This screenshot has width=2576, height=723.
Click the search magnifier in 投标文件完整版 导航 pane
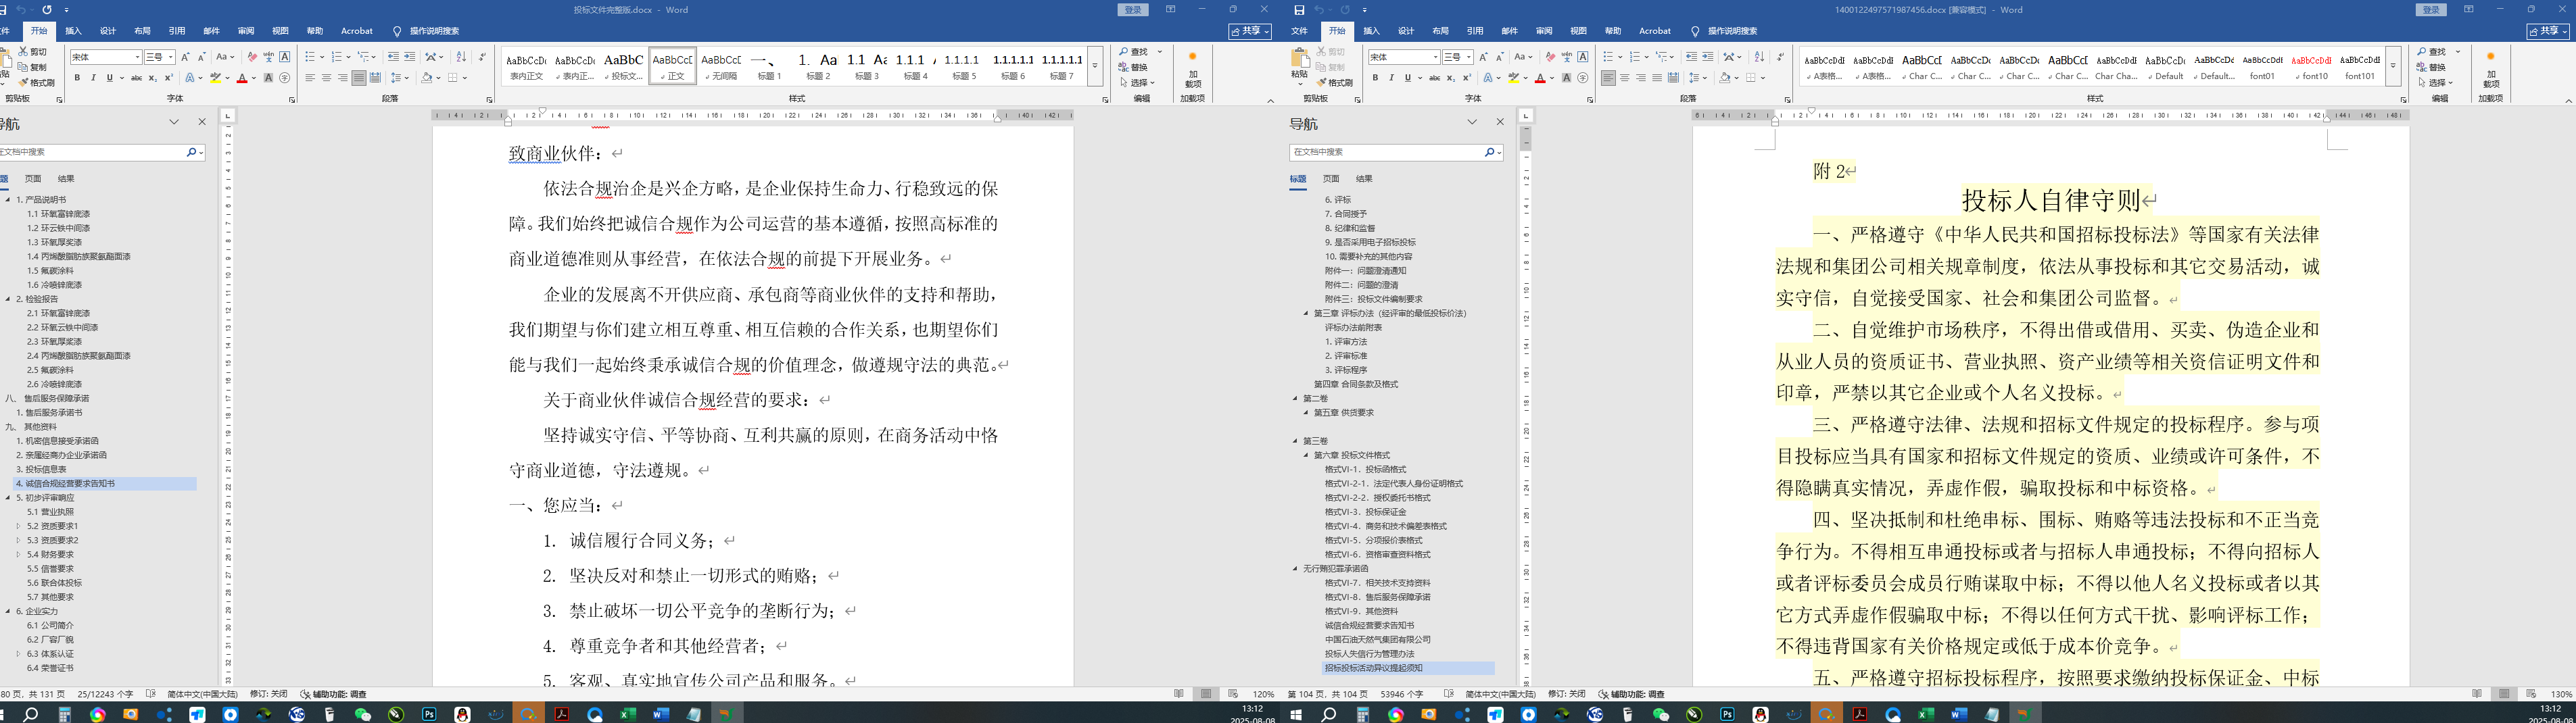tap(191, 152)
